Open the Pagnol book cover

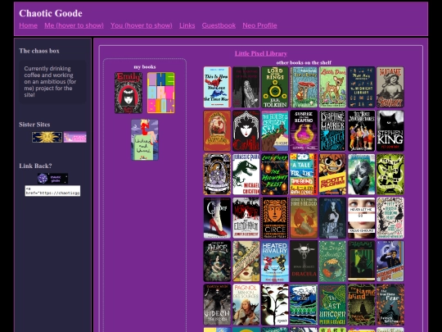[246, 305]
